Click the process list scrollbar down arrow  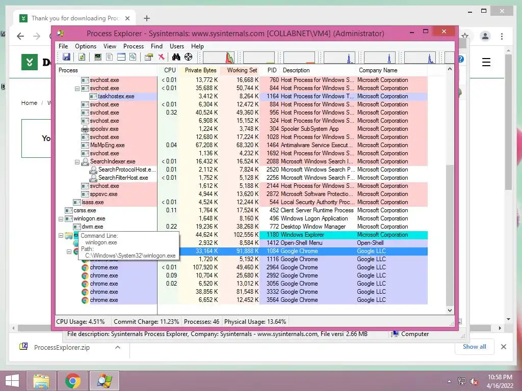(x=450, y=311)
